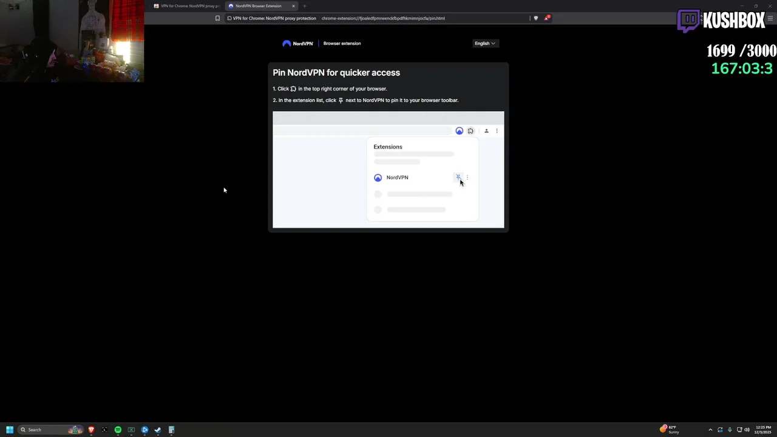This screenshot has width=777, height=437.
Task: Switch to the VPN for Chrome browser tab
Action: pos(186,6)
